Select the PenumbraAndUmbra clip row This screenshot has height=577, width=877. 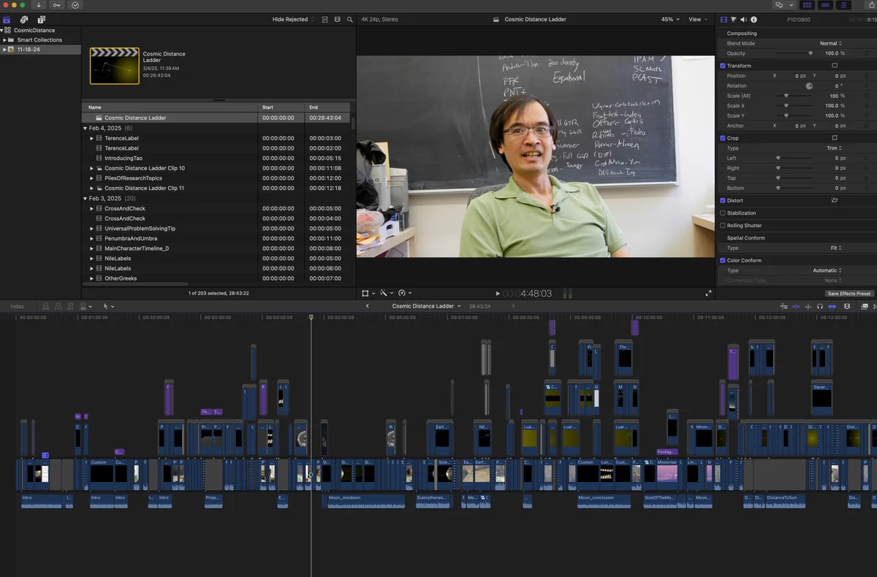216,238
